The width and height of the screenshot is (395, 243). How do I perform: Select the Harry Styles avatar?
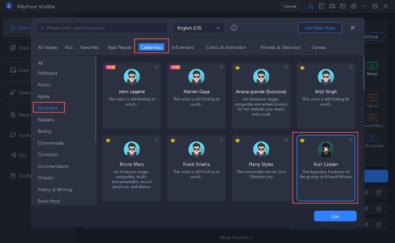point(261,149)
